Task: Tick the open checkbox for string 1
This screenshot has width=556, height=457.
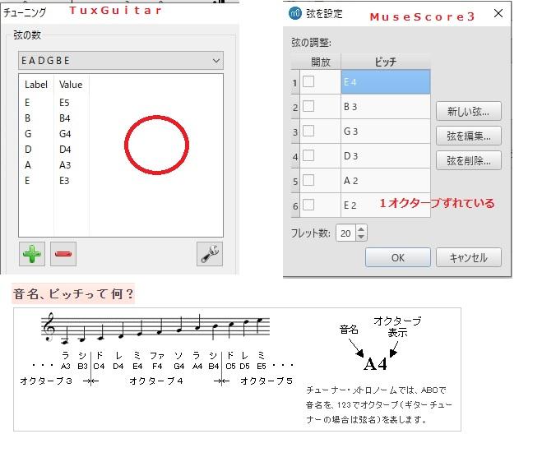Action: click(308, 81)
